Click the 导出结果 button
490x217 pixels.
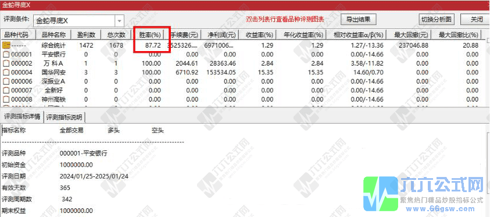coord(358,19)
